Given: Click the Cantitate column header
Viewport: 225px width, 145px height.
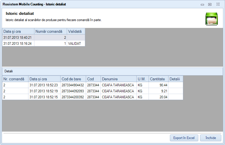Looking at the screenshot, I should tap(158, 79).
